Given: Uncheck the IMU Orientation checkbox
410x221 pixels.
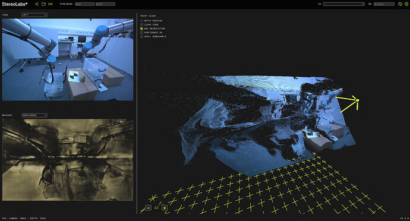Looking at the screenshot, I should (142, 29).
